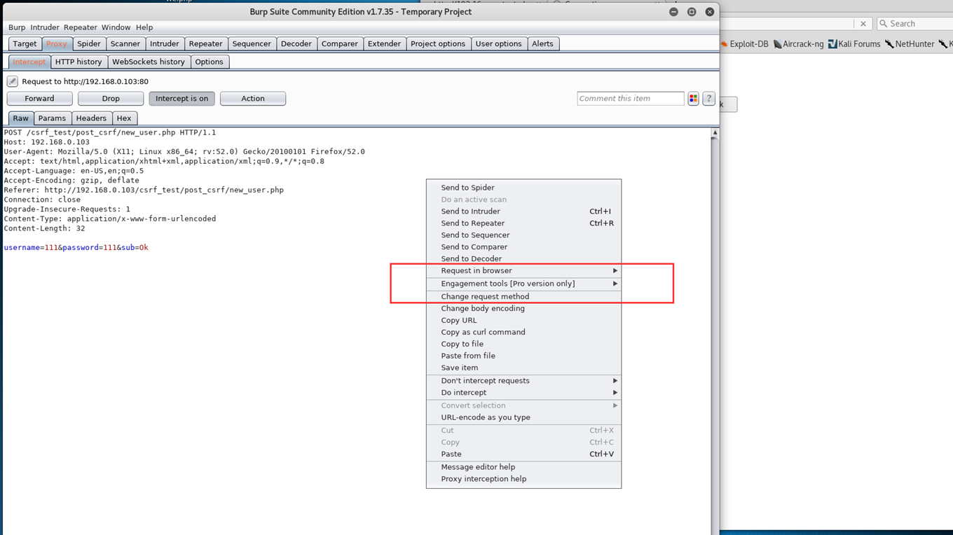Open the Aircrack-ng bookmark in the browser
Image resolution: width=953 pixels, height=535 pixels.
click(x=798, y=43)
